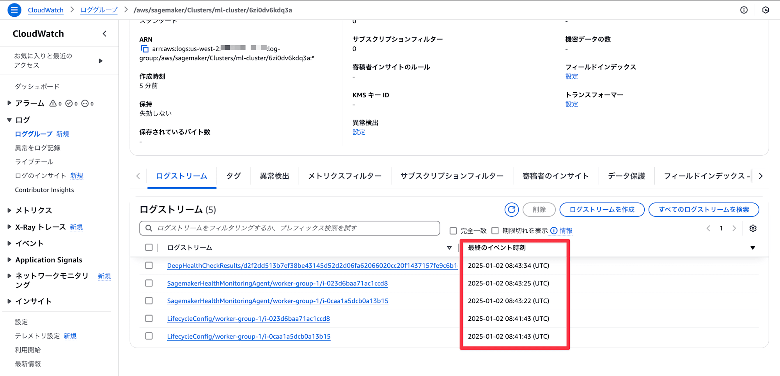Open the データ保護 tab
The image size is (780, 376).
[x=626, y=176]
